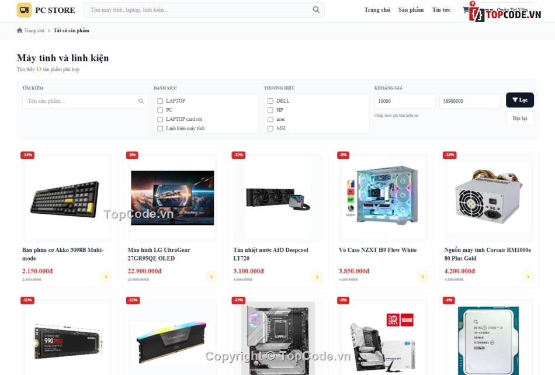This screenshot has height=375, width=555.
Task: Click arrow button on Akko 3098B keyboard card
Action: [106, 277]
